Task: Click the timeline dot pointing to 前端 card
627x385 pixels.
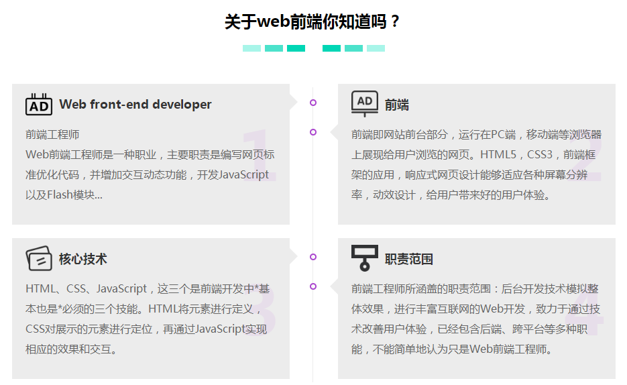Action: (313, 132)
